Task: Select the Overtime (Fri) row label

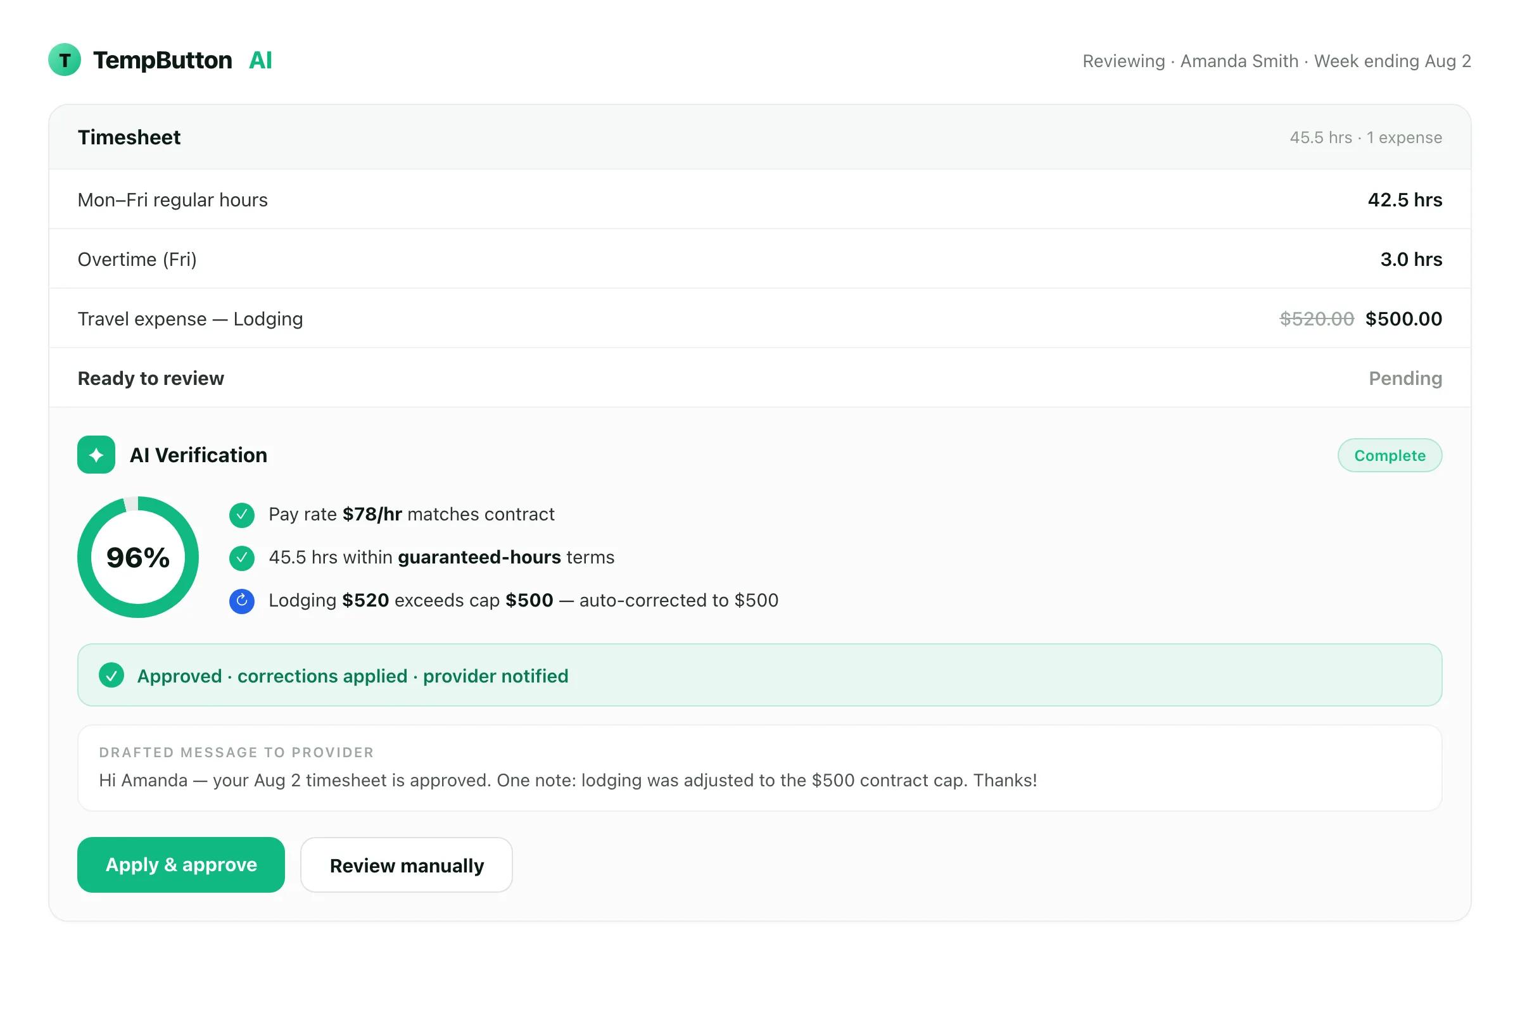Action: [137, 260]
